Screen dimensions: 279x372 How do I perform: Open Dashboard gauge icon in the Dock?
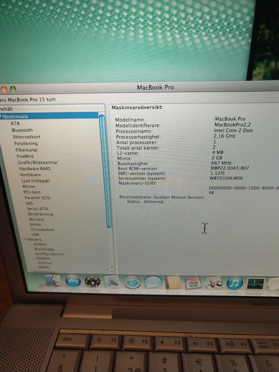(x=93, y=281)
